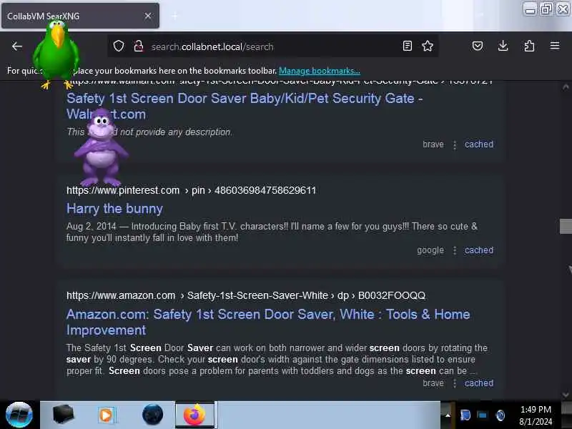572x429 pixels.
Task: View site security padlock information
Action: pos(139,46)
